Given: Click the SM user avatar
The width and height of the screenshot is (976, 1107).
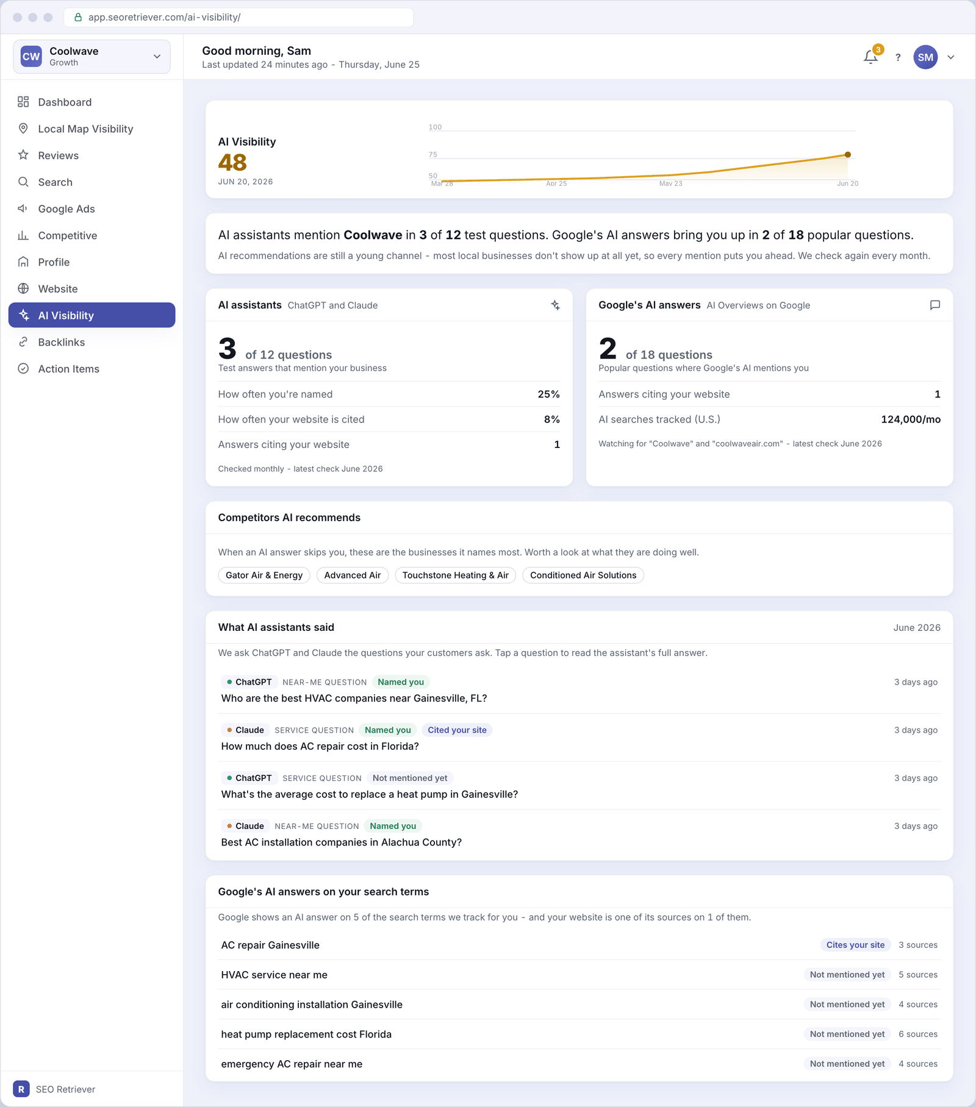Looking at the screenshot, I should (925, 57).
